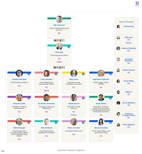Image resolution: width=142 pixels, height=154 pixels.
Task: Open Conny Braams' Twitter link
Action: pyautogui.click(x=46, y=90)
